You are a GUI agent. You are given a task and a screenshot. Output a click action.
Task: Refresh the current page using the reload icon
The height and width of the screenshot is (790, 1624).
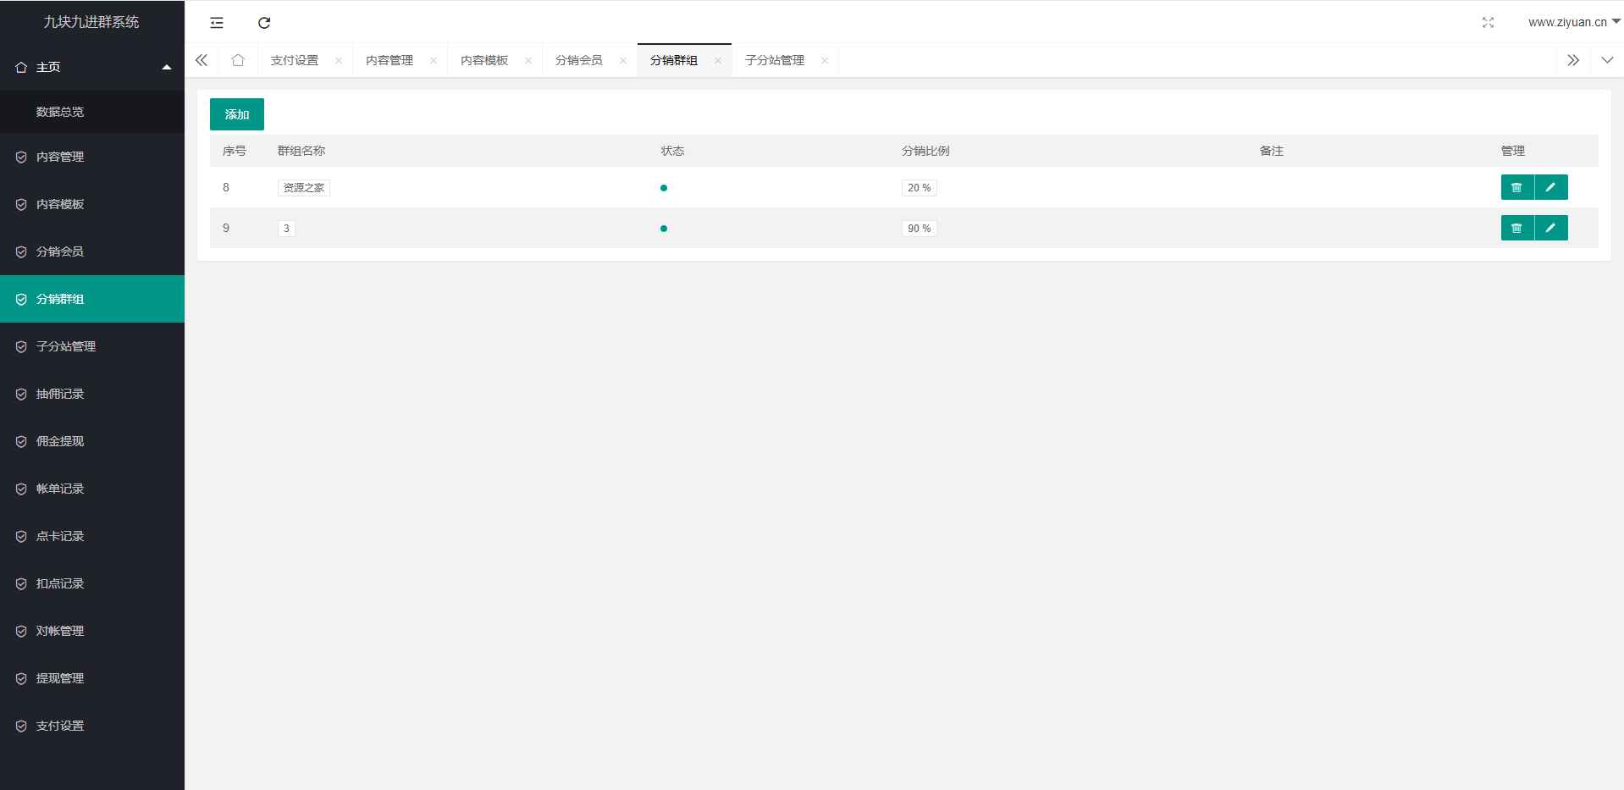(264, 23)
